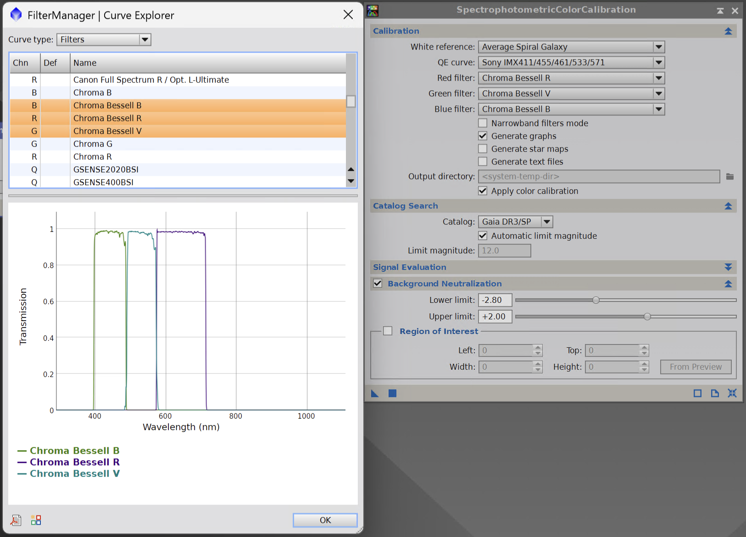
Task: Close the Curve Explorer dialog
Action: 348,15
